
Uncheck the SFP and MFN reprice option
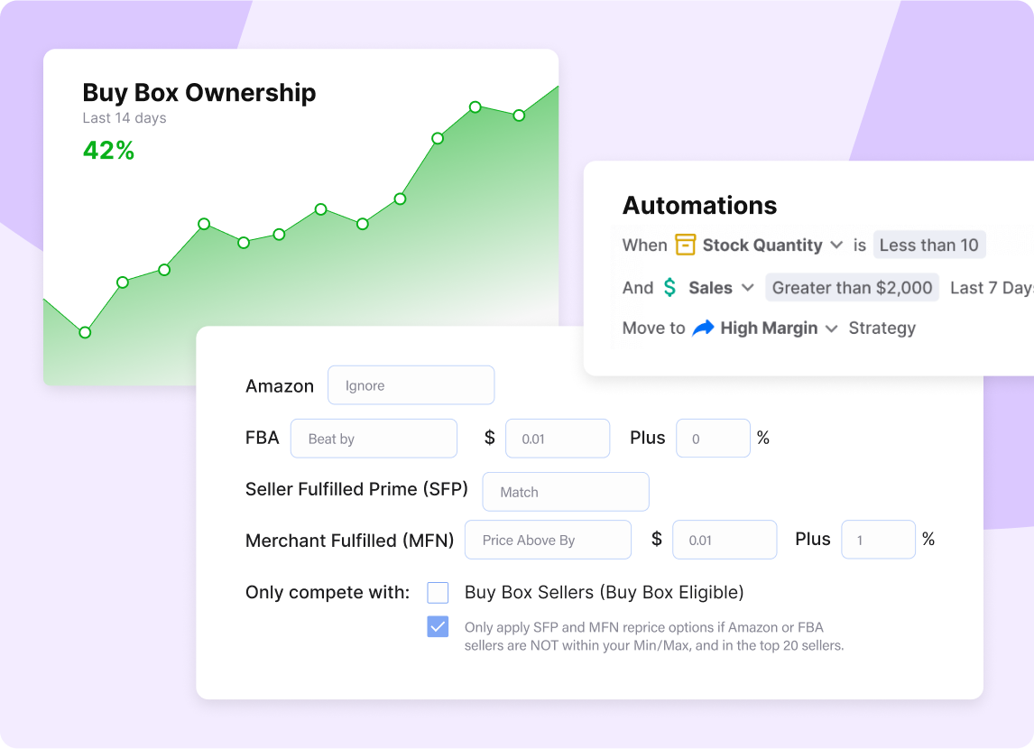pyautogui.click(x=438, y=626)
